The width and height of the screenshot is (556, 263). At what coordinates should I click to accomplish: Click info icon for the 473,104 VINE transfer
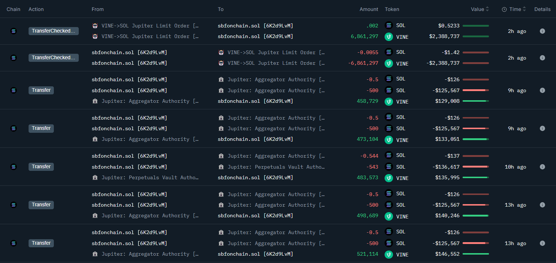pyautogui.click(x=542, y=128)
